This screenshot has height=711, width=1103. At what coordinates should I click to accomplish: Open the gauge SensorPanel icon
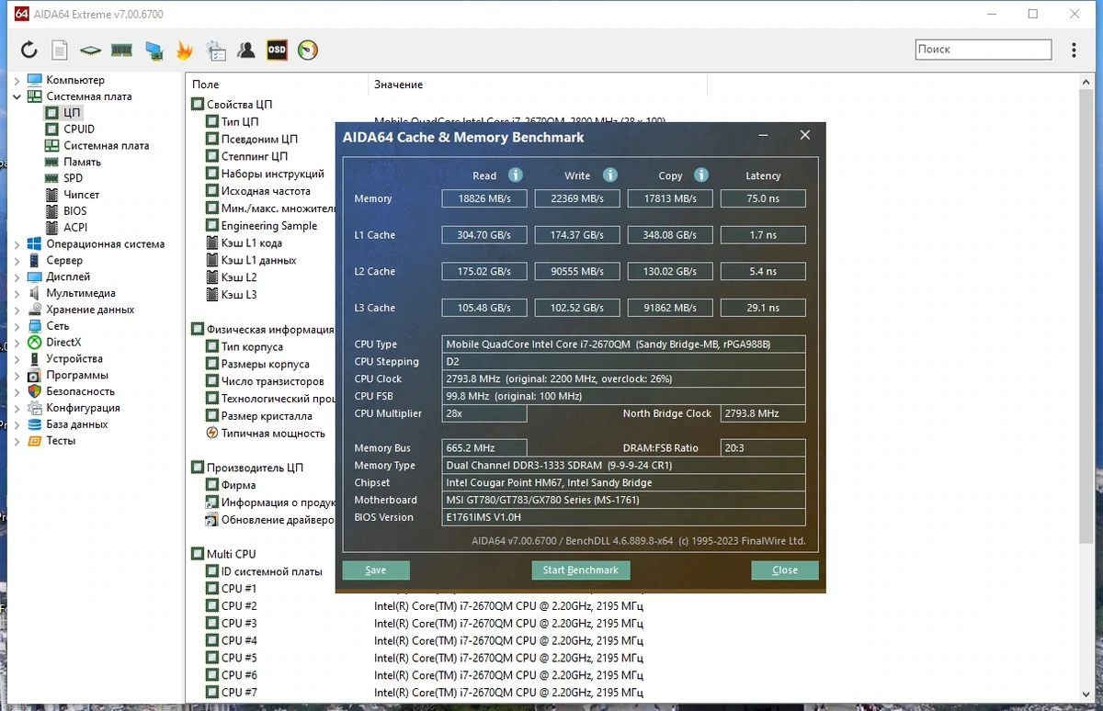[308, 50]
